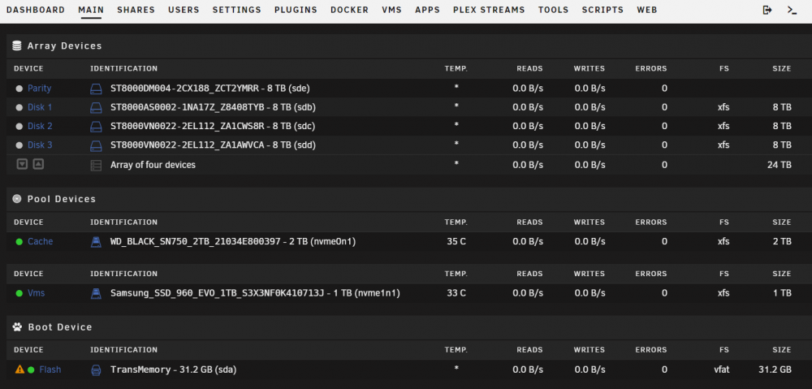Click the TransMemory - 31.2 GB text

(x=174, y=370)
